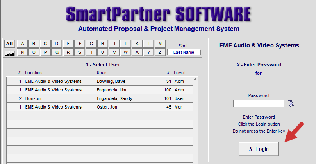Filter users by letter G

(91, 44)
